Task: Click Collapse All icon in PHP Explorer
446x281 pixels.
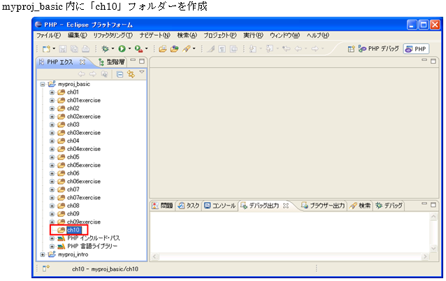Action: point(120,73)
